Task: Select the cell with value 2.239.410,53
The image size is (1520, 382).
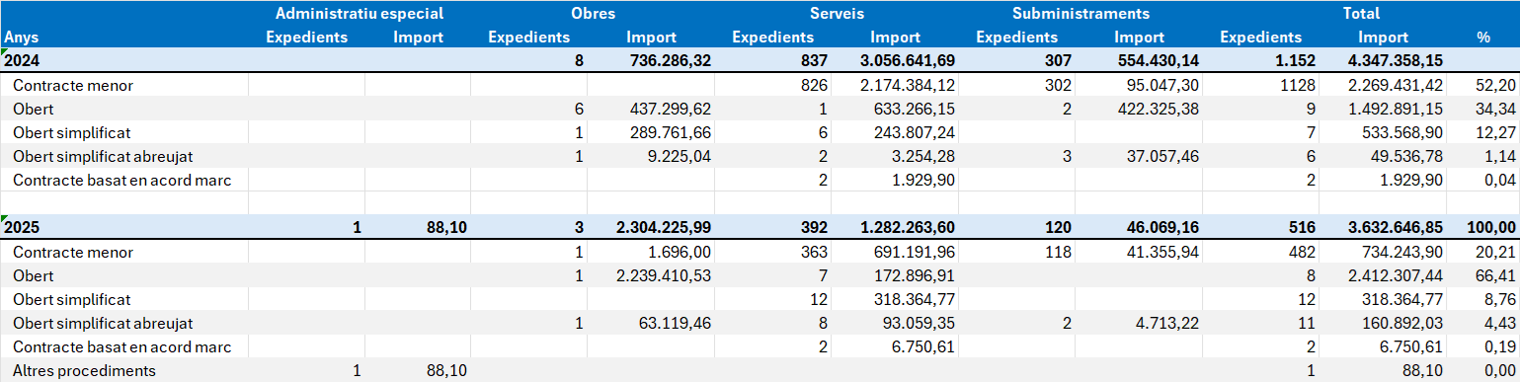Action: (664, 275)
